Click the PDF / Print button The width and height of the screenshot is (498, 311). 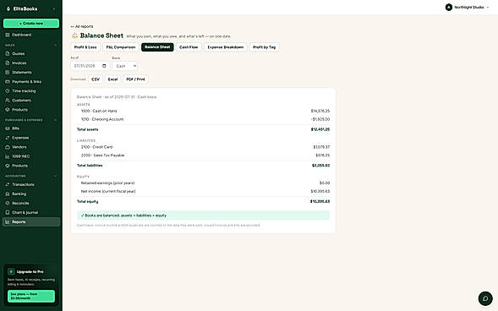135,79
